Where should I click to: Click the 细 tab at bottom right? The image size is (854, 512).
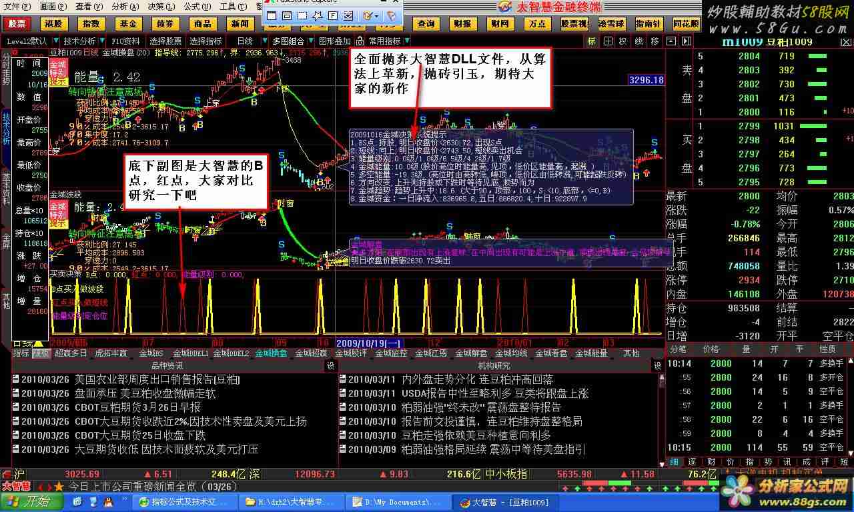click(674, 461)
